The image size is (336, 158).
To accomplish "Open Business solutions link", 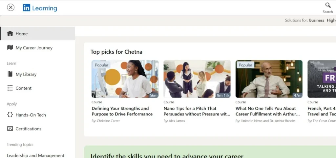I will 317,20.
